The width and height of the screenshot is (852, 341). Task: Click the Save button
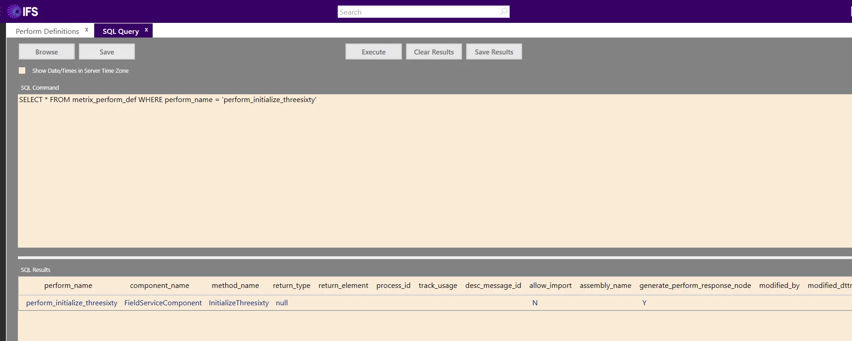(x=107, y=52)
